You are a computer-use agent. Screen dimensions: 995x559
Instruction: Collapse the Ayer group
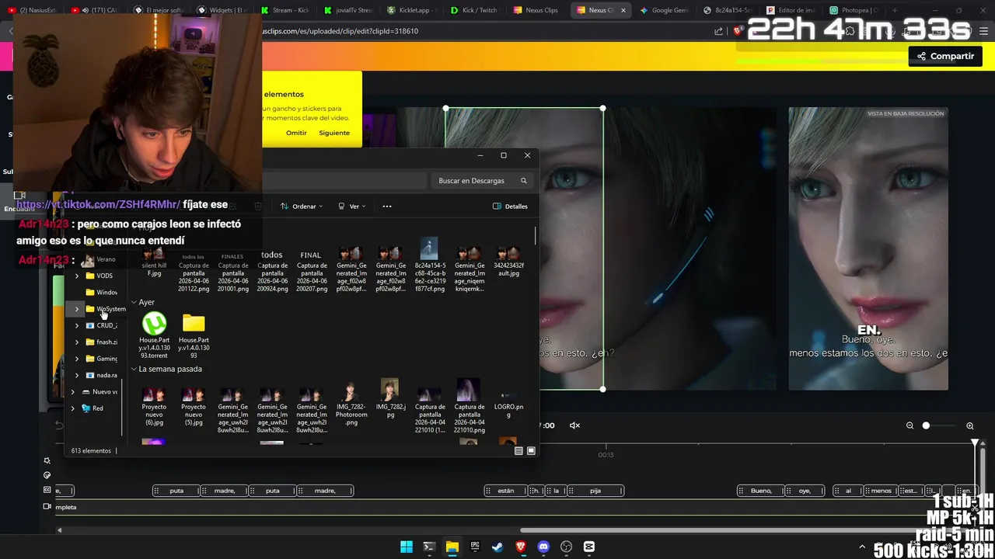[134, 302]
